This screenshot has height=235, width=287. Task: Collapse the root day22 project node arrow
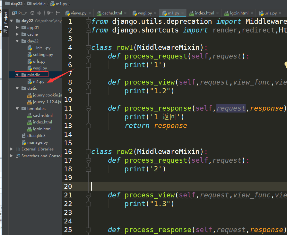(12, 21)
